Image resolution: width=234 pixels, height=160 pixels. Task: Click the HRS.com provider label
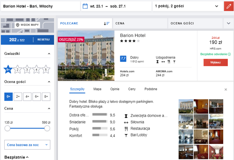(x=216, y=49)
